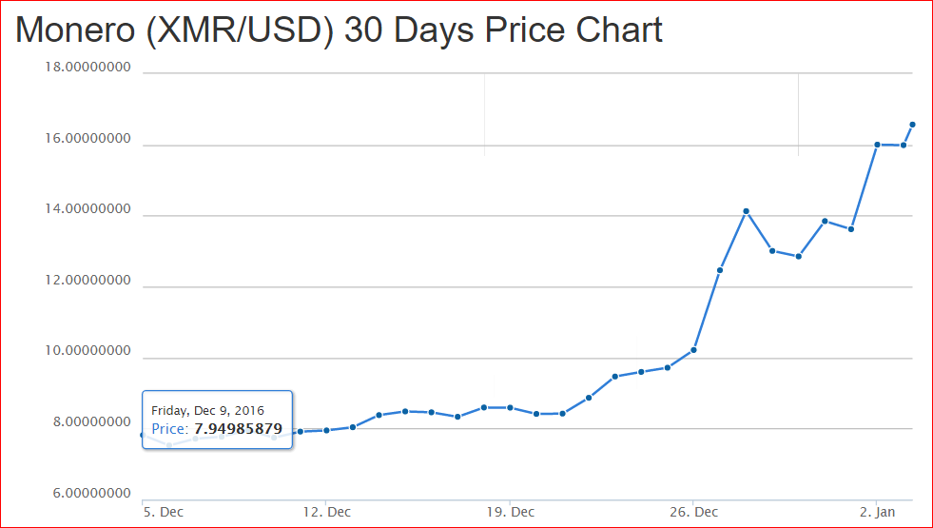The height and width of the screenshot is (528, 933).
Task: Click the 5. Dec x-axis label
Action: pos(165,512)
